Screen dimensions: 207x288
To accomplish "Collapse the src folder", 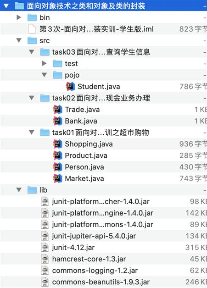I will (x=19, y=40).
